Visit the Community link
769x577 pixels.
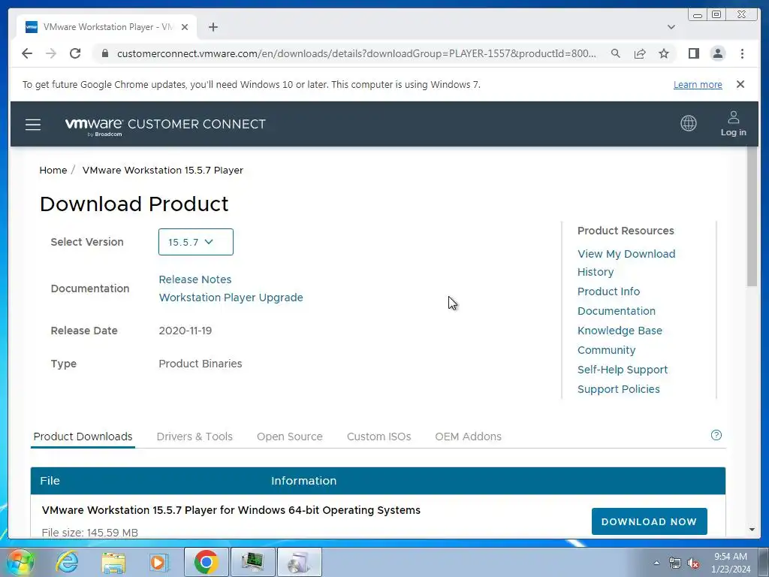[x=606, y=350]
